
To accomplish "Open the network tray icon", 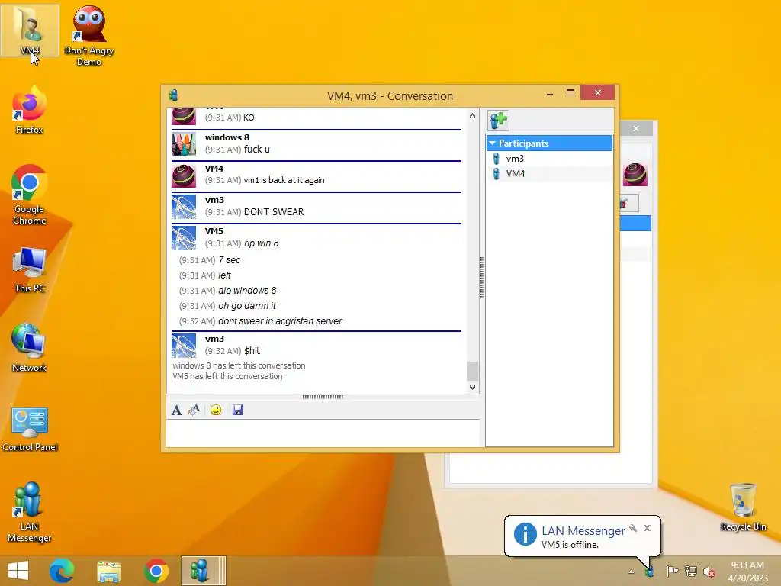I will tap(691, 571).
